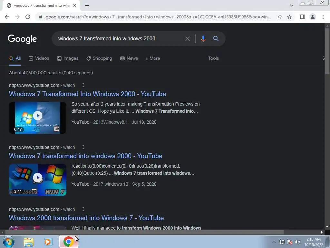Click the browser forward arrow
Image resolution: width=330 pixels, height=248 pixels.
point(17,17)
